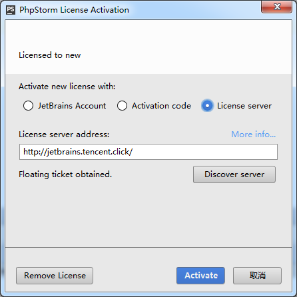Click the PhpStorm PS icon in title bar
Screen dimensions: 297x297
coord(11,10)
